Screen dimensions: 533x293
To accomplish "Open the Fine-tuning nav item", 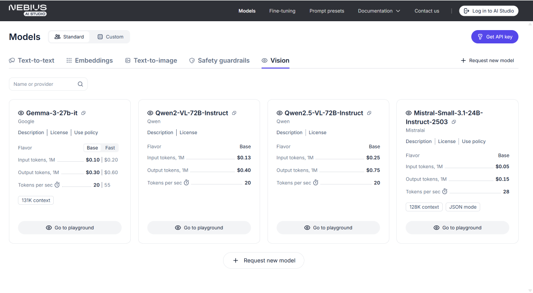I will click(282, 11).
